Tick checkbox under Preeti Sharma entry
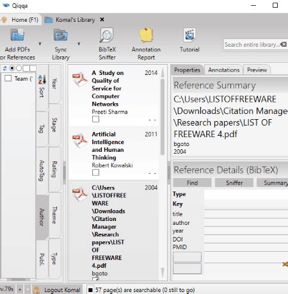 click(x=95, y=119)
